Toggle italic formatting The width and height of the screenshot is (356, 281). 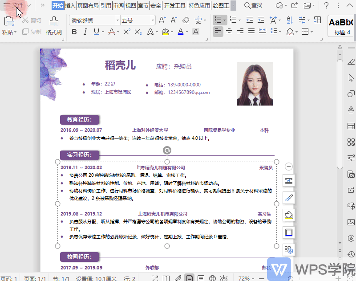click(85, 32)
